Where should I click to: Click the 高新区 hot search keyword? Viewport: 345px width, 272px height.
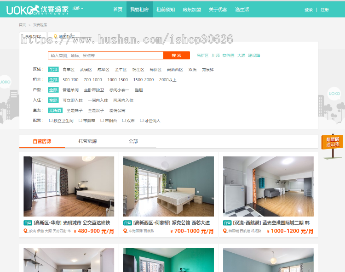point(202,56)
